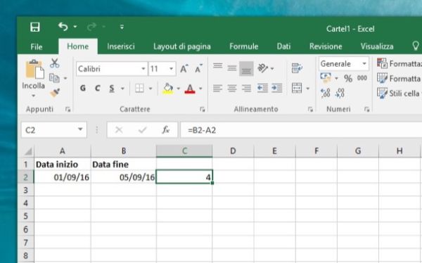Viewport: 422px width, 263px height.
Task: Open the Inserisci ribbon tab
Action: (121, 46)
